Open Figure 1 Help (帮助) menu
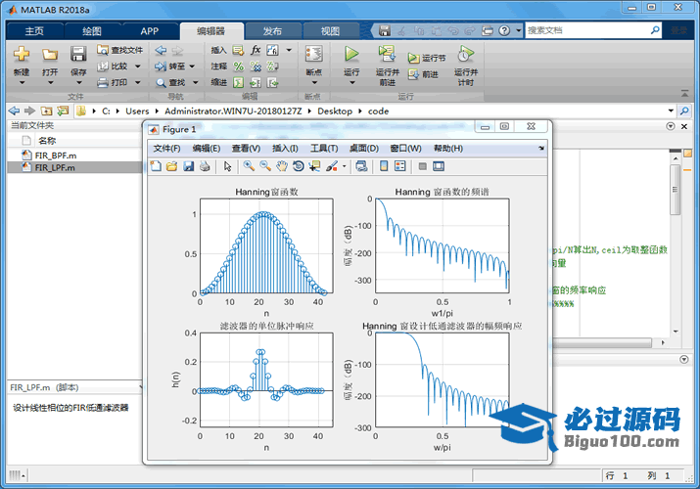The image size is (700, 489). pyautogui.click(x=448, y=148)
